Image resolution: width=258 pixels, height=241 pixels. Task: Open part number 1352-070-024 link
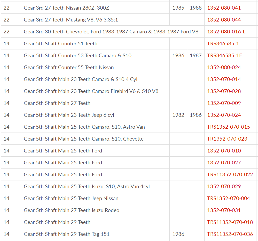[224, 115]
